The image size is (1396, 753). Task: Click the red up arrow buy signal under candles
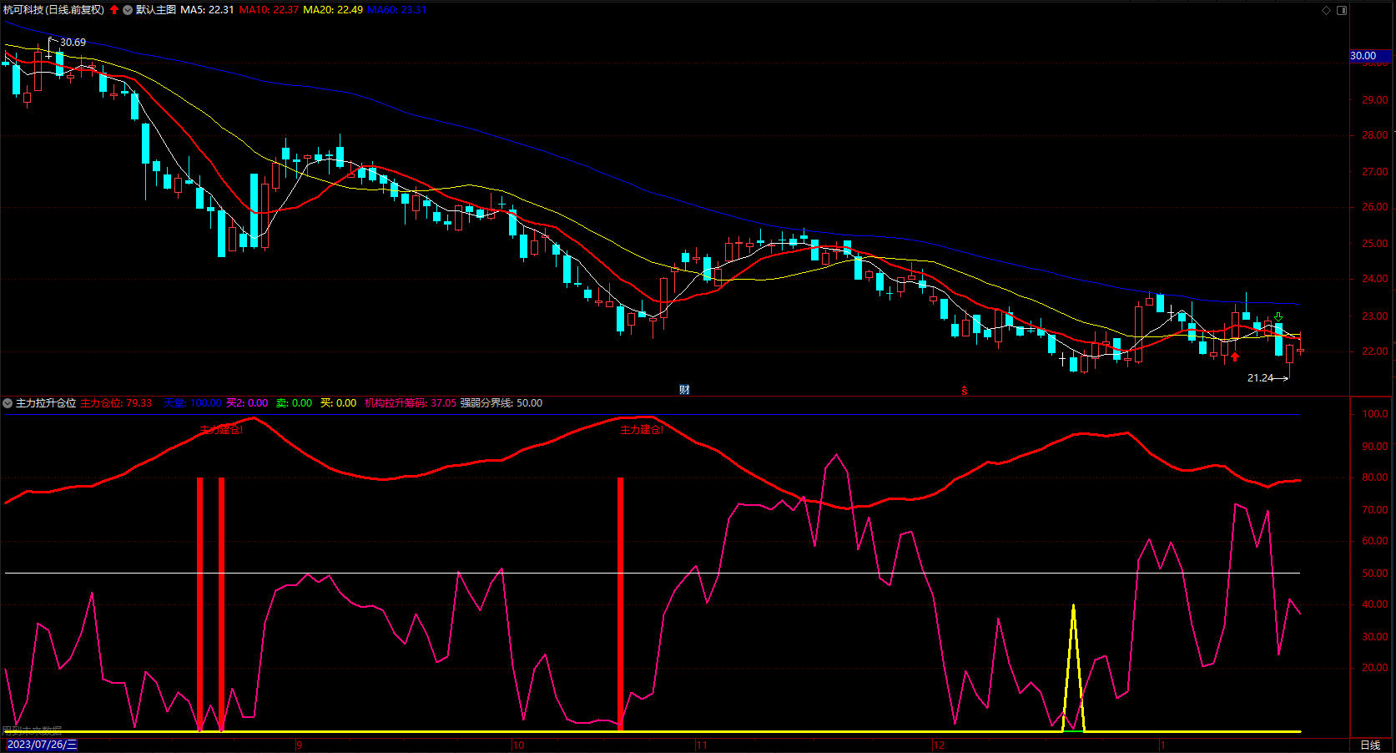click(x=1235, y=356)
